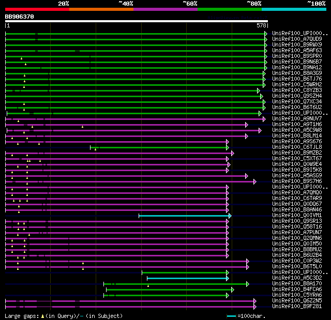Select the UniRef100_Q2QMN6 label
Image resolution: width=331 pixels, height=320 pixels.
pos(297,238)
